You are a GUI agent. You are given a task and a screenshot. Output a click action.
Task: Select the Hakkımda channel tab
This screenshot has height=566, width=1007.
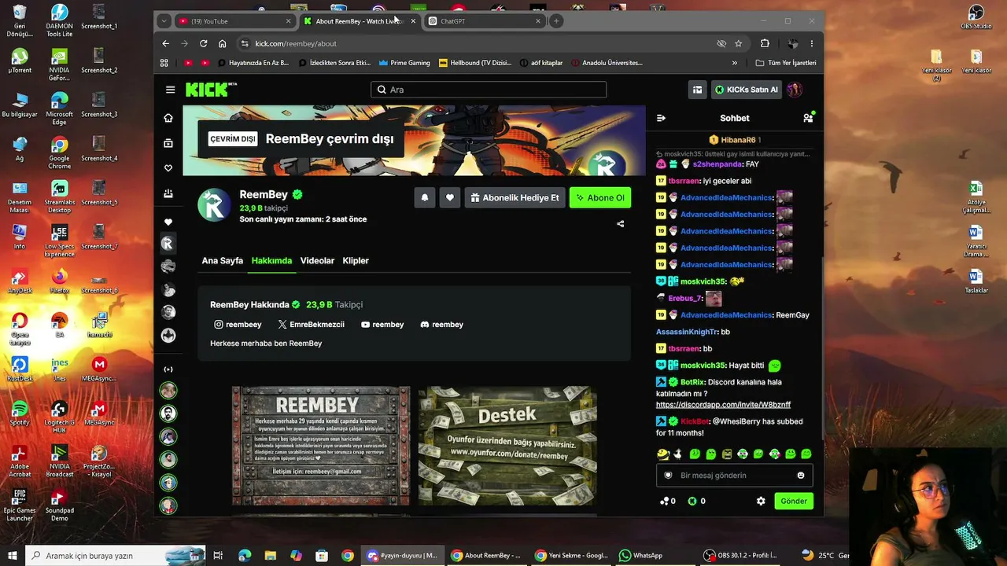click(271, 260)
